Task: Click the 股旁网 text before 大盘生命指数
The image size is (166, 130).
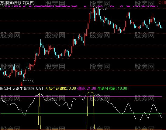Action: (5, 88)
